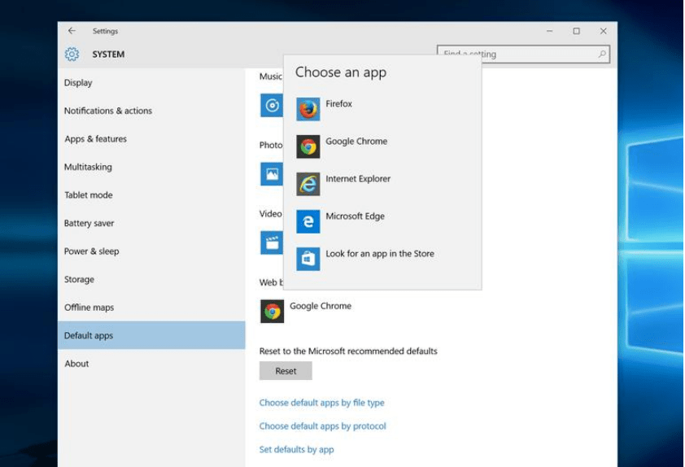Viewport: 685px width, 467px height.
Task: Click the Settings gear icon next to SYSTEM
Action: 72,55
